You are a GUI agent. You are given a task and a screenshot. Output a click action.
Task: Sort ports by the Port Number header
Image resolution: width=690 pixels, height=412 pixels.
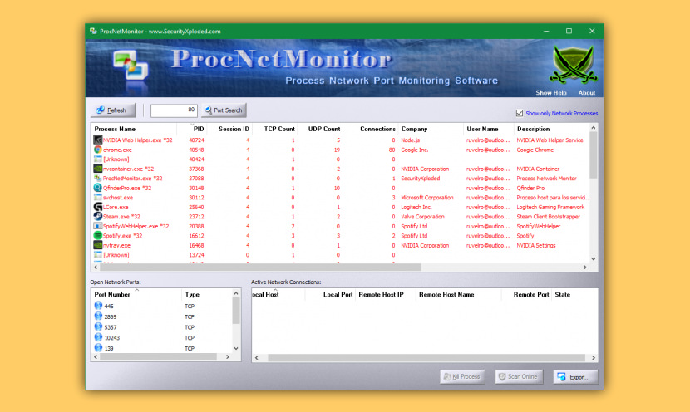[136, 295]
